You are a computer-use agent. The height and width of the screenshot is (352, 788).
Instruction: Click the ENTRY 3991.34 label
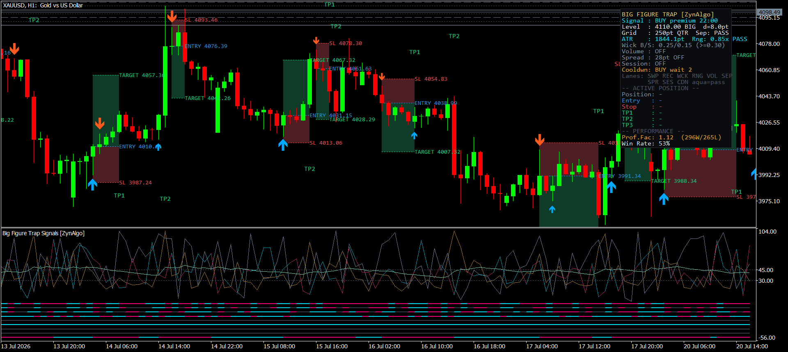pos(620,176)
